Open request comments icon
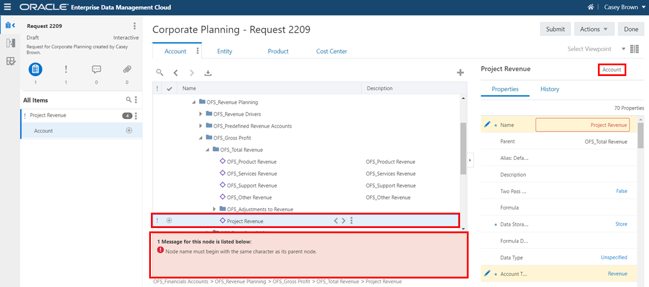 click(96, 69)
